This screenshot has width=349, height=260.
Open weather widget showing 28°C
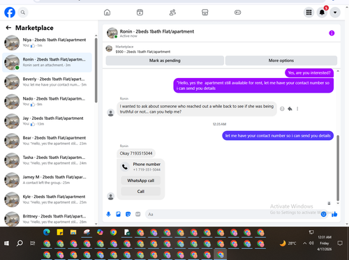[288, 243]
